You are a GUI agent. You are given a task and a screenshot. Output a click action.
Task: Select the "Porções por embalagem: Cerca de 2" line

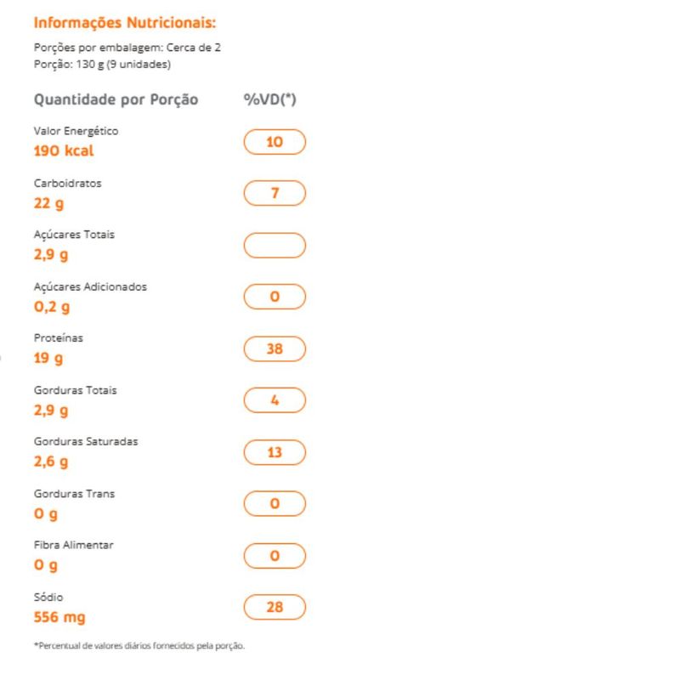tap(127, 48)
